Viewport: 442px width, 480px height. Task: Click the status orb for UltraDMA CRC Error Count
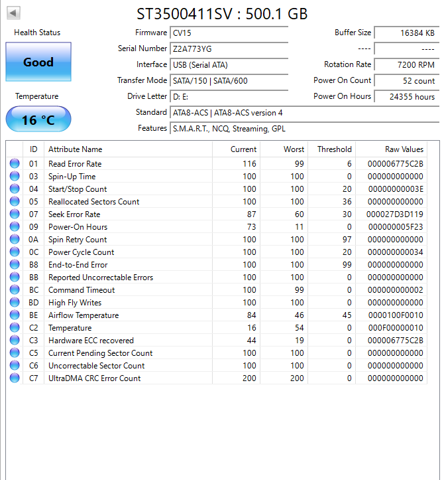tap(15, 378)
